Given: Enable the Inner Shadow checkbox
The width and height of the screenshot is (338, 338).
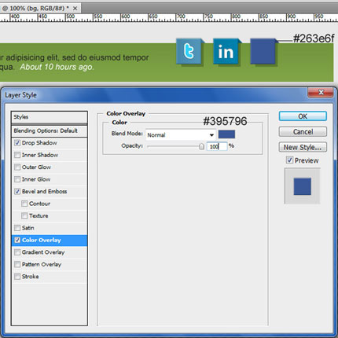Looking at the screenshot, I should 17,155.
